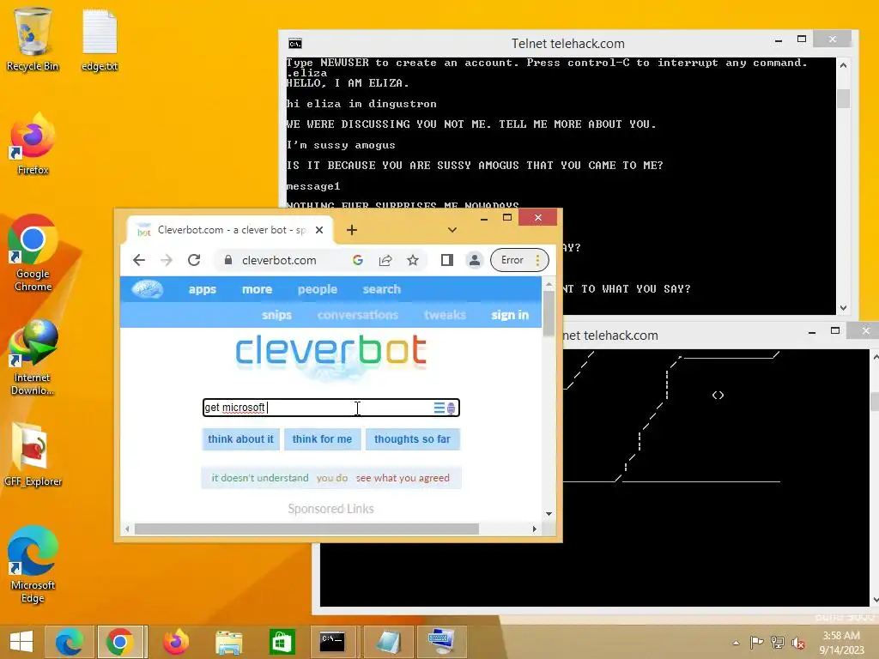
Task: Click sign in on Cleverbot
Action: pyautogui.click(x=510, y=315)
